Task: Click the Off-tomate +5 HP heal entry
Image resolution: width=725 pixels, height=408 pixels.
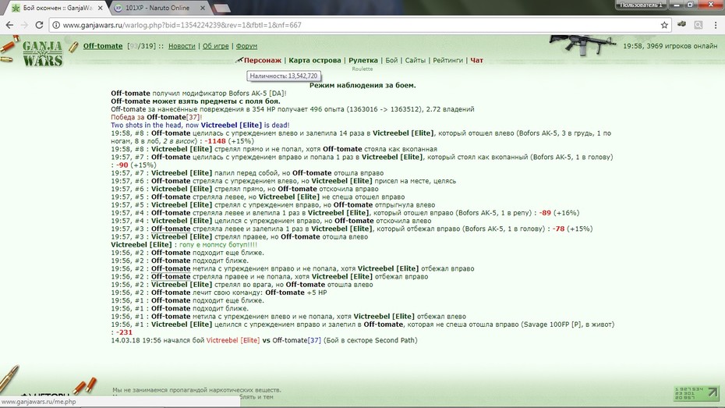Action: 296,293
